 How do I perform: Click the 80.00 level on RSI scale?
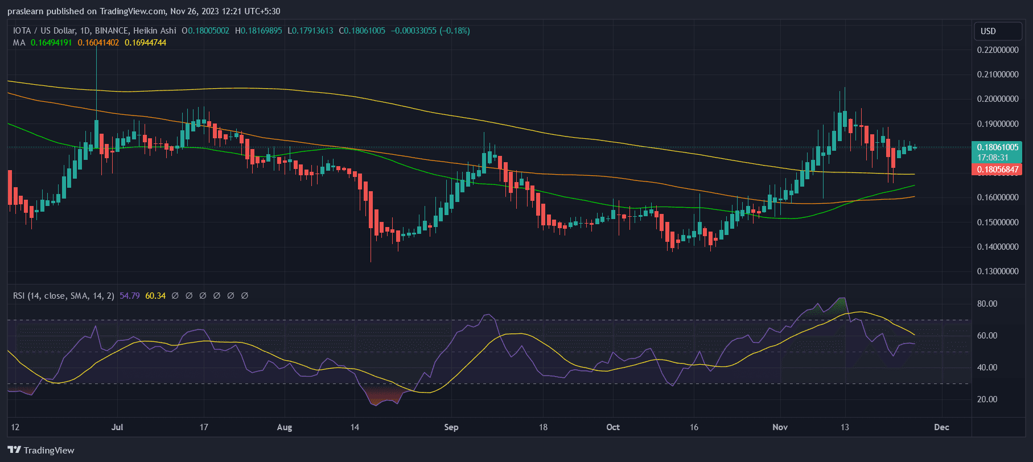tap(987, 304)
